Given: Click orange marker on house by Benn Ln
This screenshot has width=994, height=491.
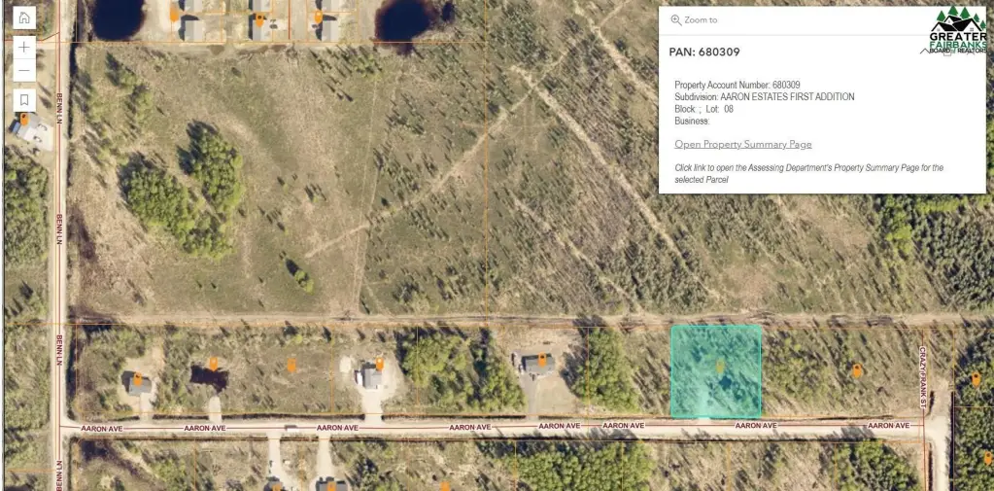Looking at the screenshot, I should click(x=24, y=119).
